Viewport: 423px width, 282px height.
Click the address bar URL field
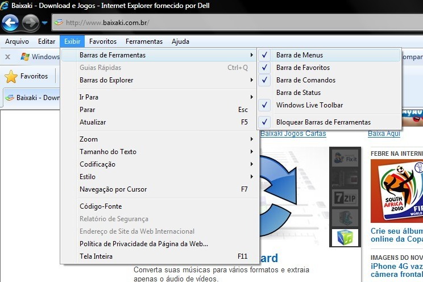pos(238,23)
